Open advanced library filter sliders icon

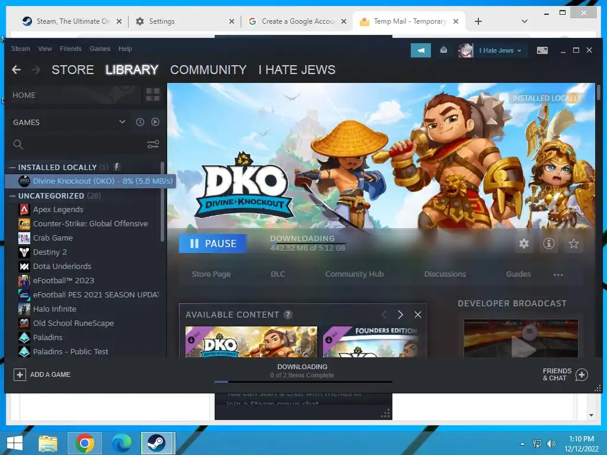[x=153, y=145]
